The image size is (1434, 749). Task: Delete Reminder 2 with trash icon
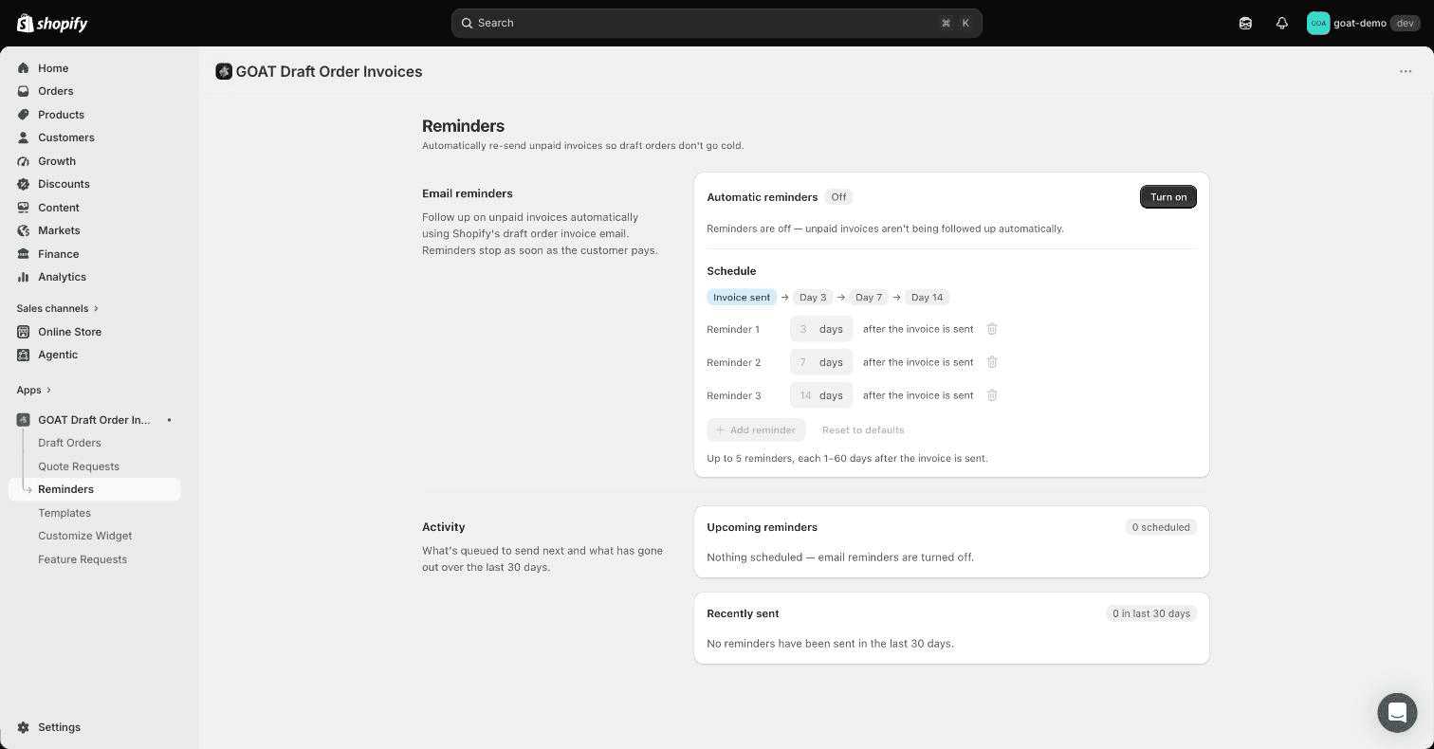point(992,362)
